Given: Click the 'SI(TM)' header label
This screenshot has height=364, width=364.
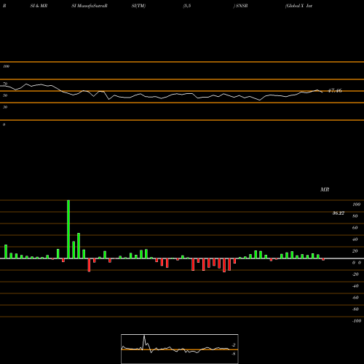Looking at the screenshot, I should pyautogui.click(x=138, y=6).
